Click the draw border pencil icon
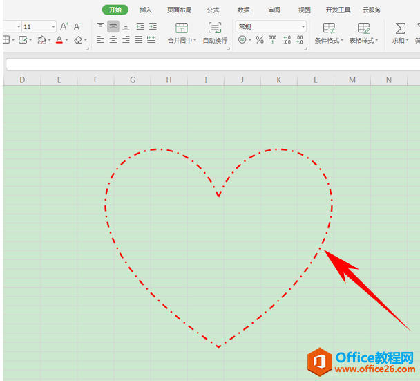The height and width of the screenshot is (381, 420). (x=23, y=40)
